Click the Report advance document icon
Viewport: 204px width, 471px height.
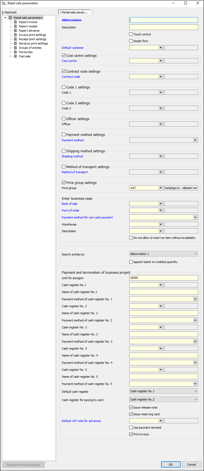(x=16, y=31)
